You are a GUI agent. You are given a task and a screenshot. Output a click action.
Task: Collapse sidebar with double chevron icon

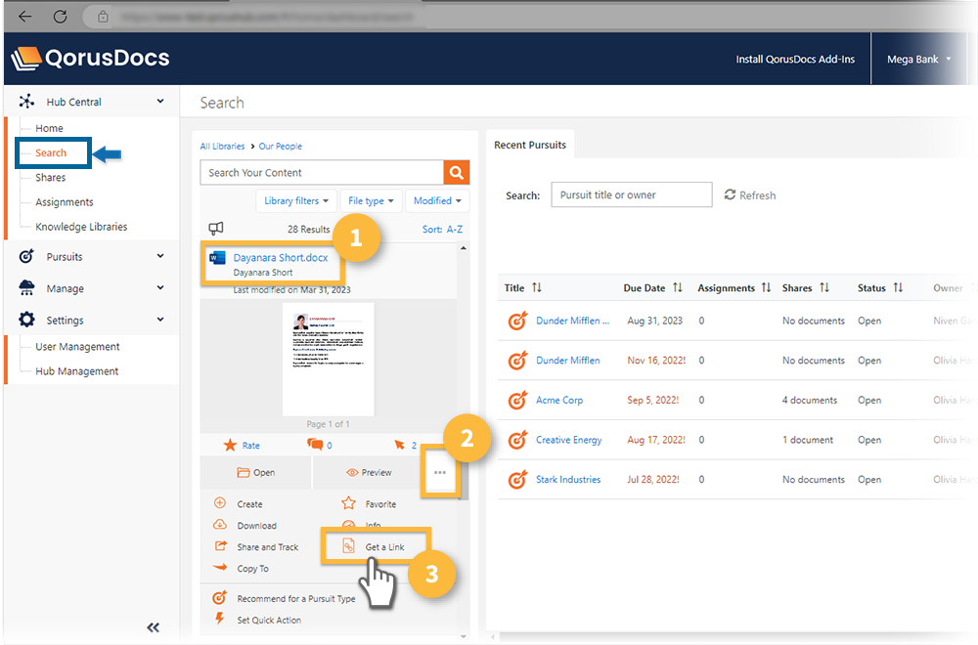[153, 627]
